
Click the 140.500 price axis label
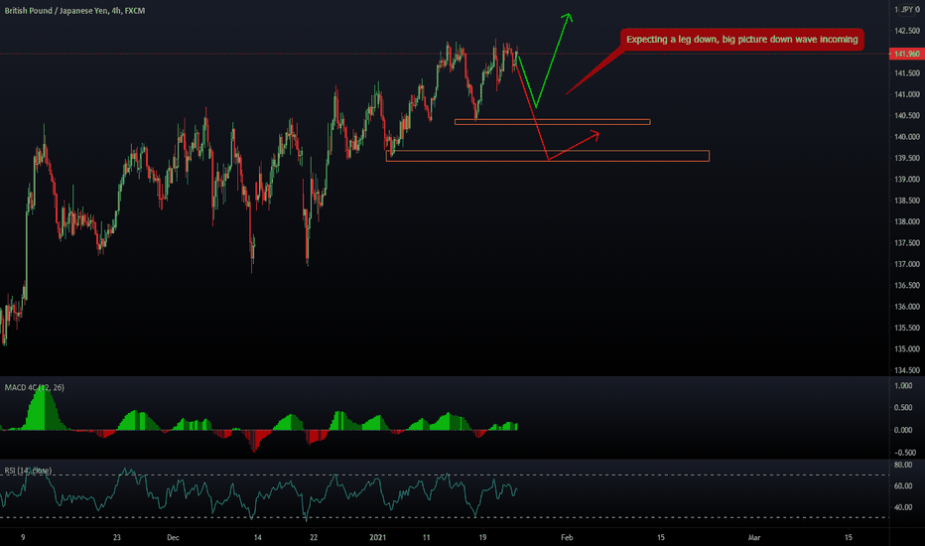[x=907, y=116]
